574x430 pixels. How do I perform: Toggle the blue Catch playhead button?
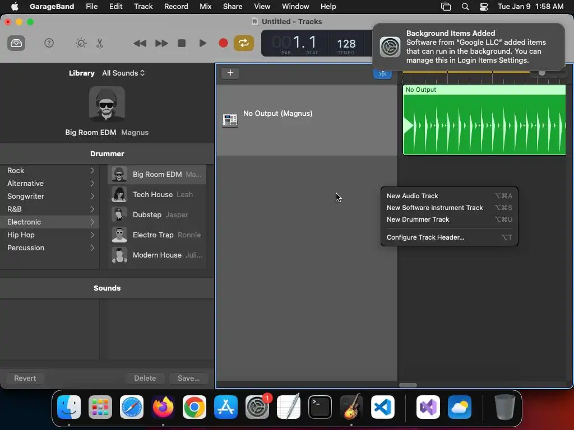tap(382, 73)
